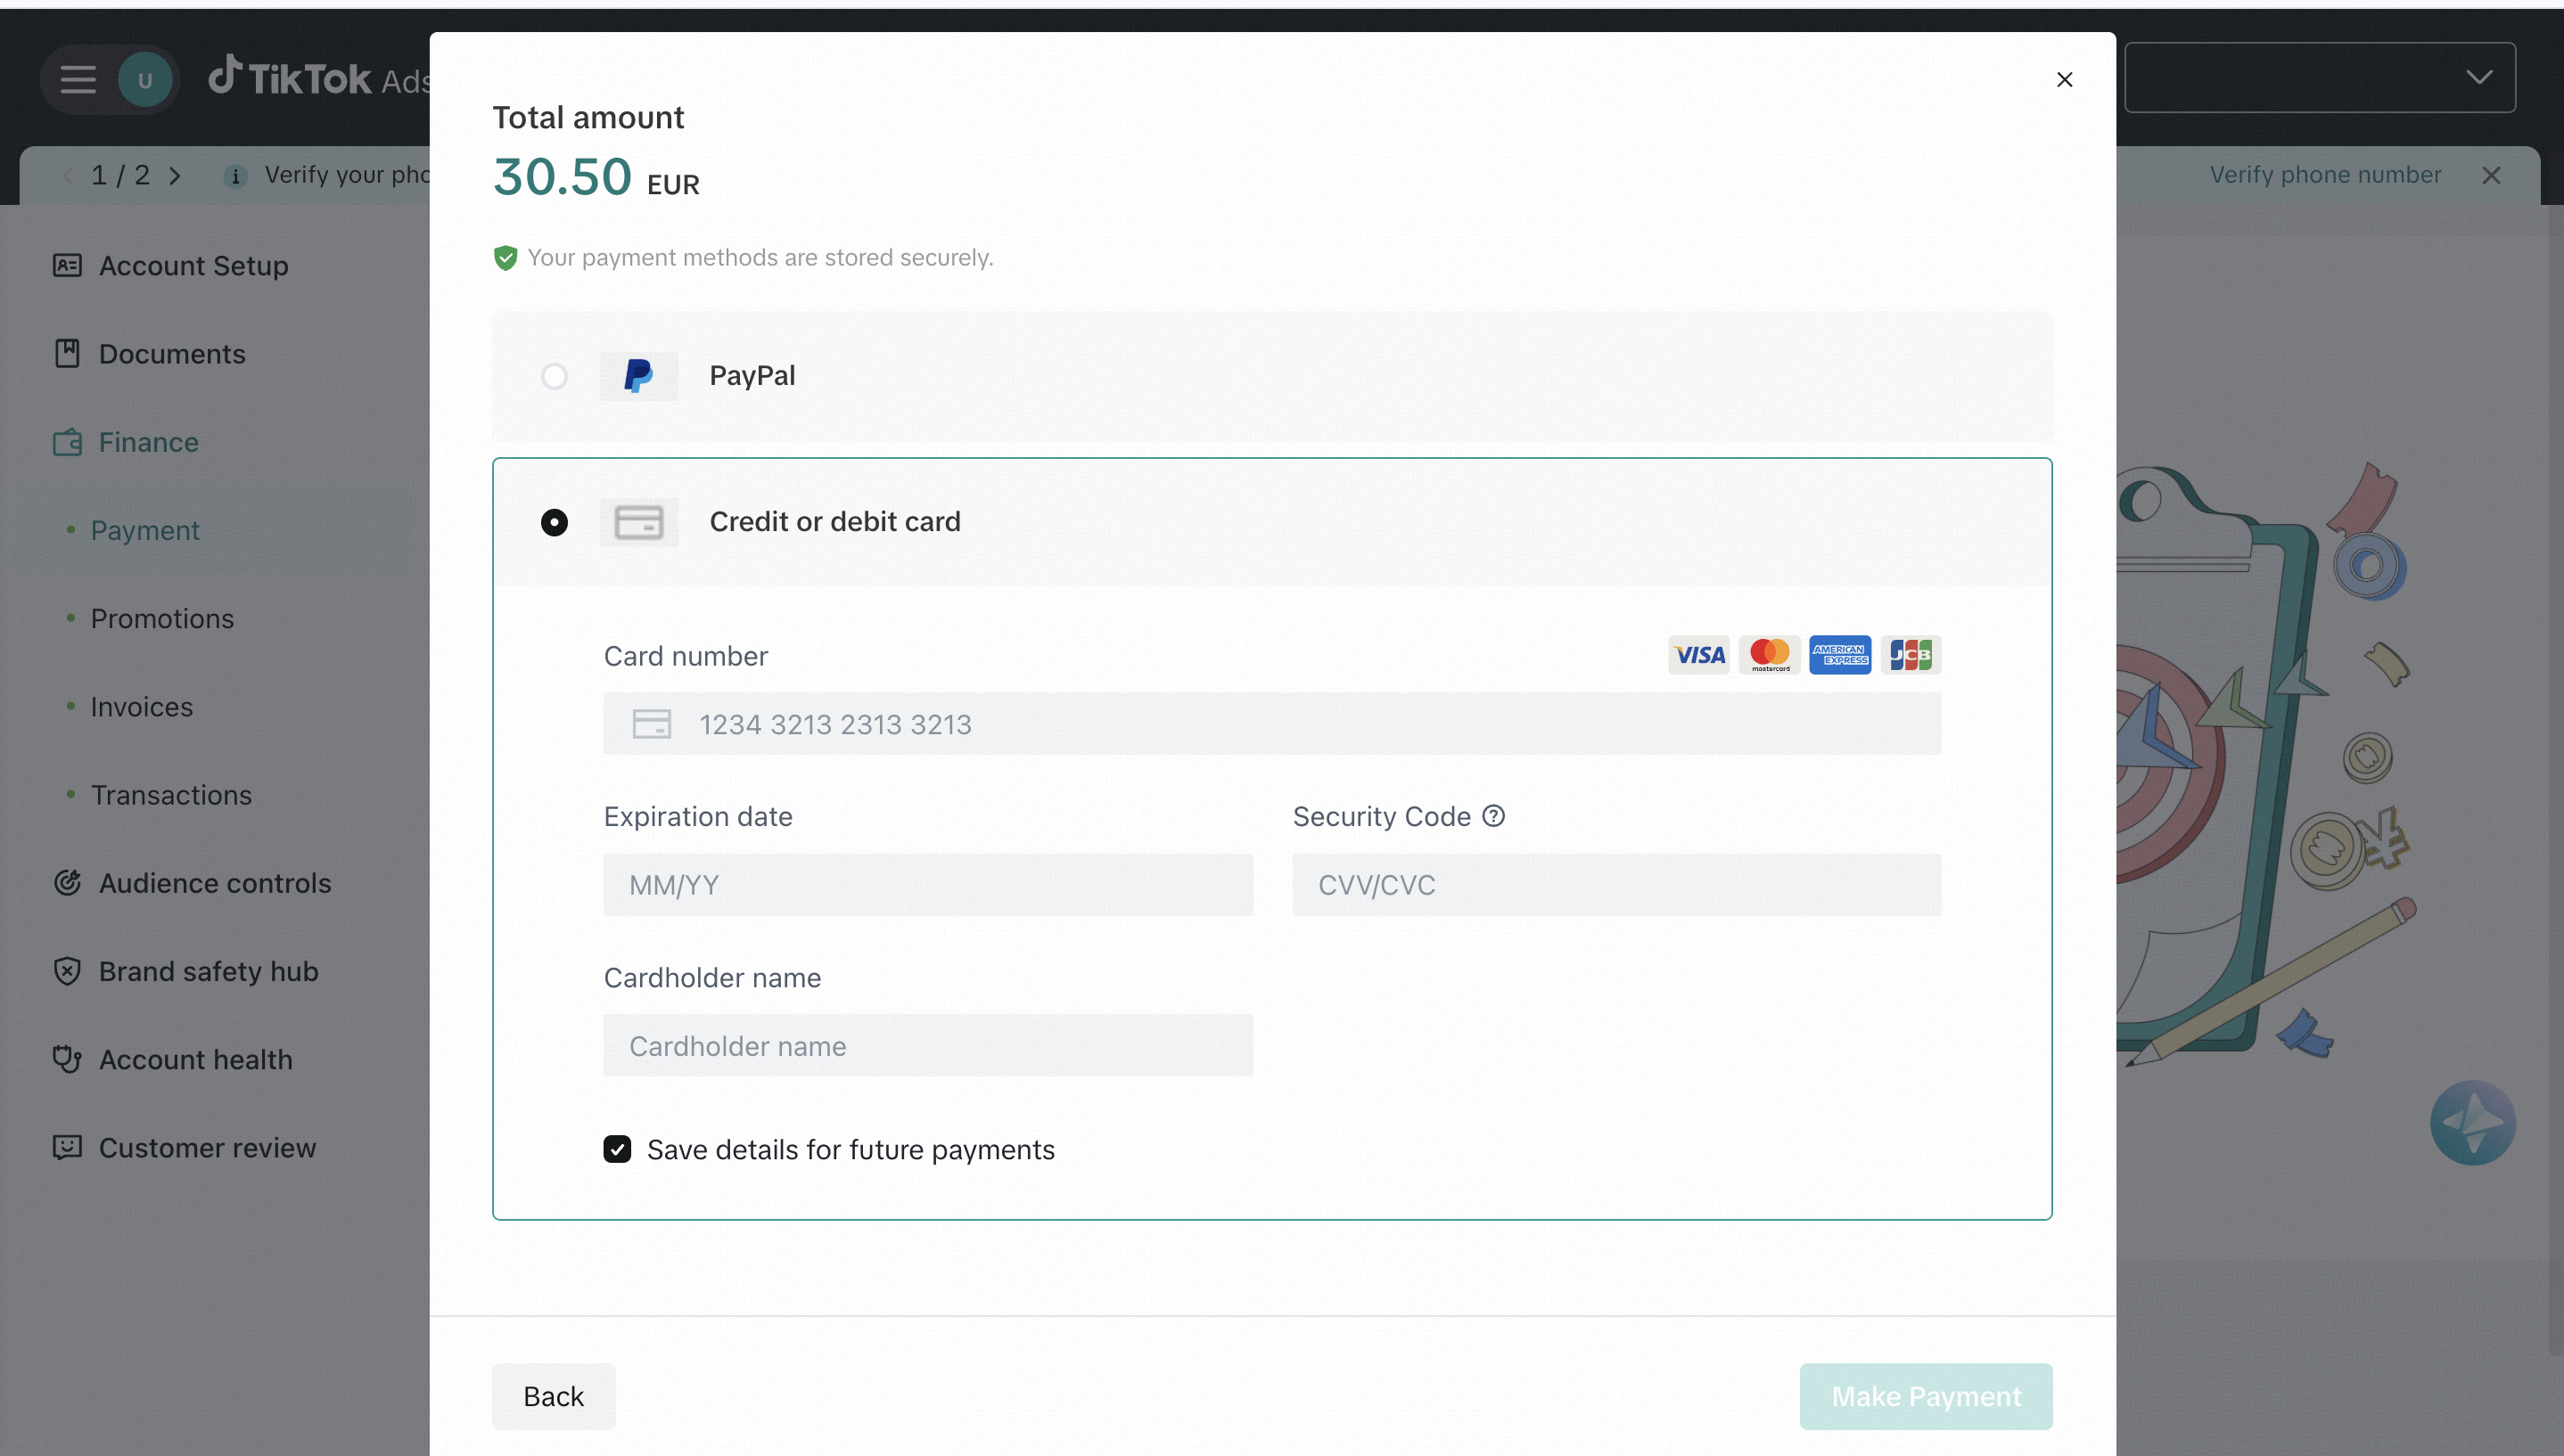Click the Mastercard logo
Viewport: 2564px width, 1456px height.
(x=1769, y=655)
